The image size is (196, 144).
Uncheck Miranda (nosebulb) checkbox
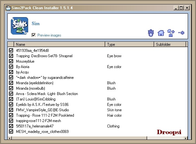click(11, 88)
